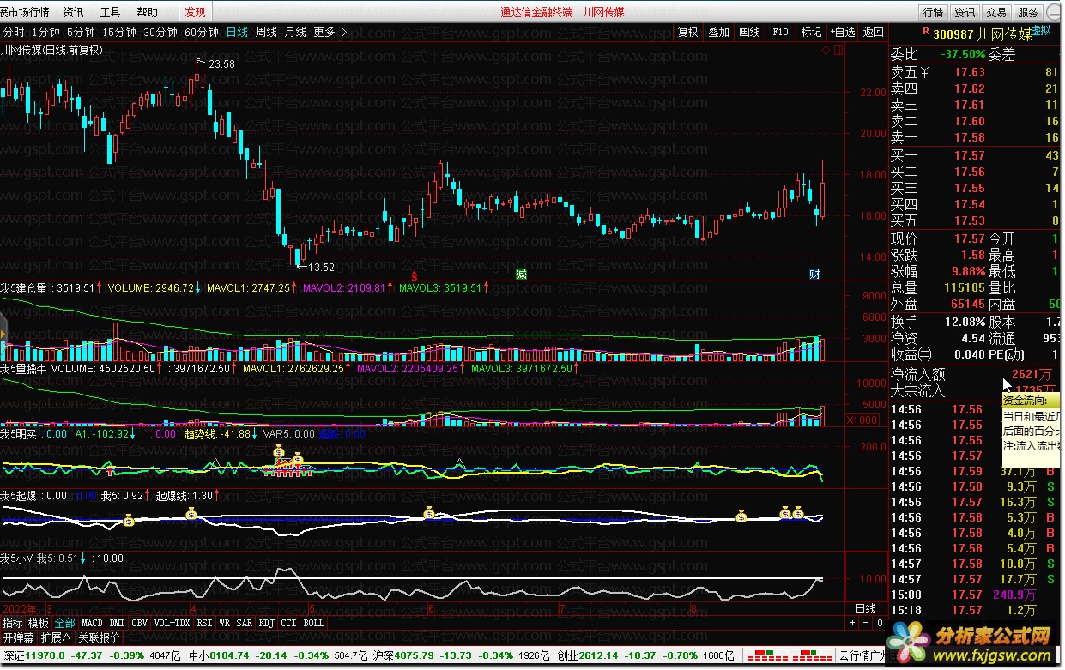This screenshot has width=1065, height=670.
Task: Select the 全部 indicator tab
Action: tap(64, 623)
